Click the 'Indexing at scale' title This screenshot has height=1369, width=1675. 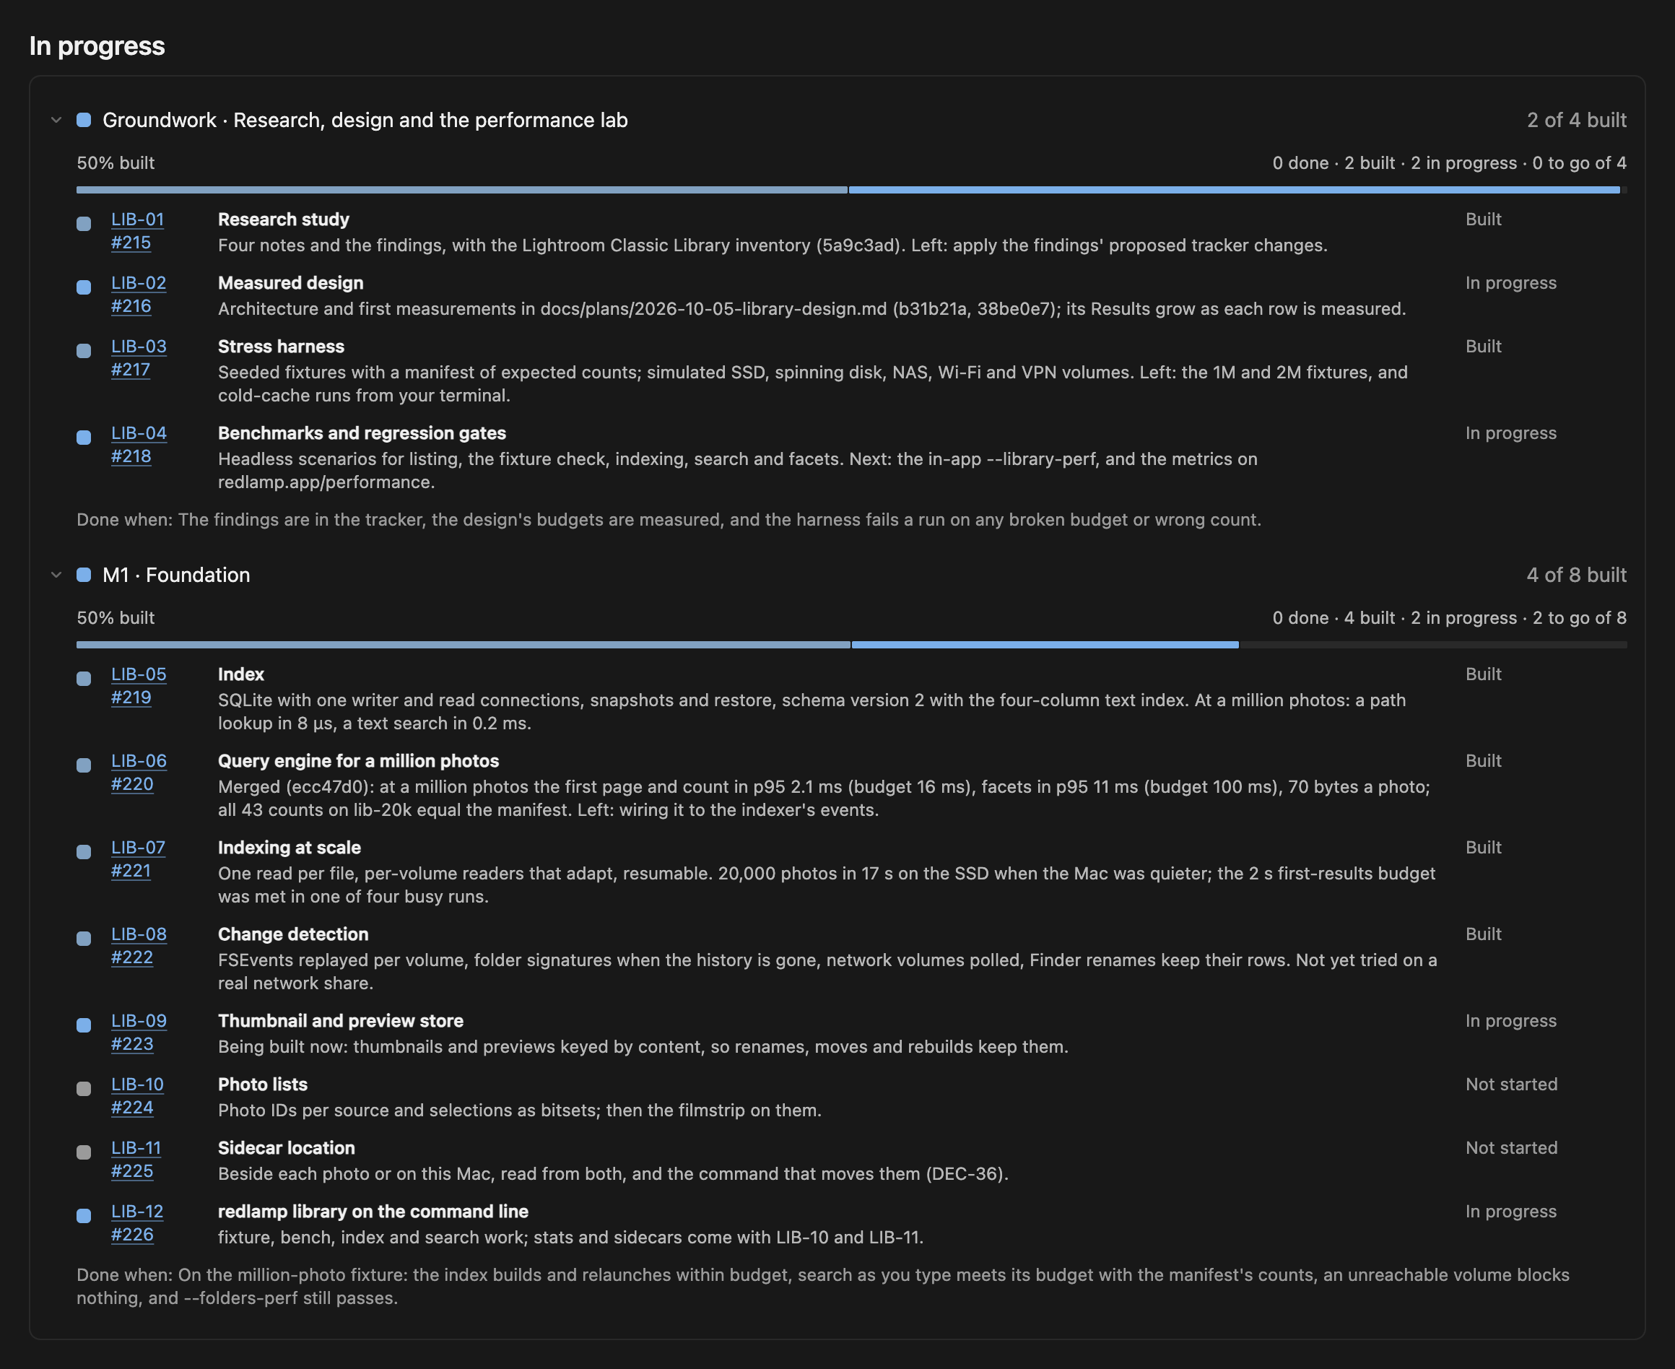click(290, 848)
